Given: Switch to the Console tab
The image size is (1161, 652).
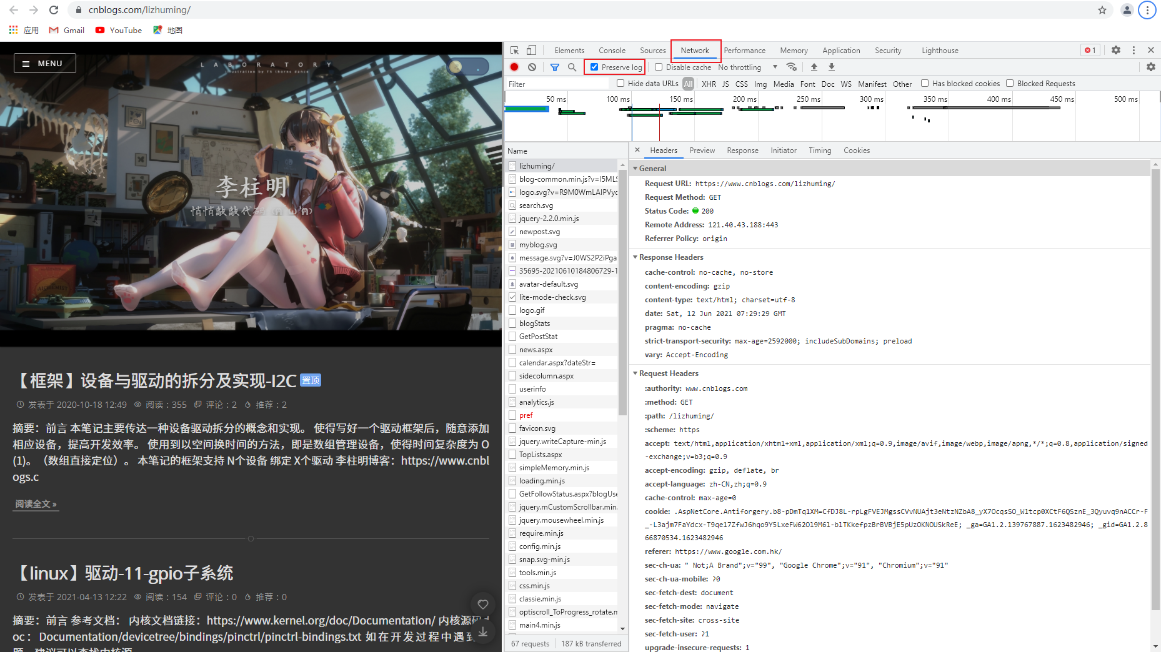Looking at the screenshot, I should tap(612, 51).
